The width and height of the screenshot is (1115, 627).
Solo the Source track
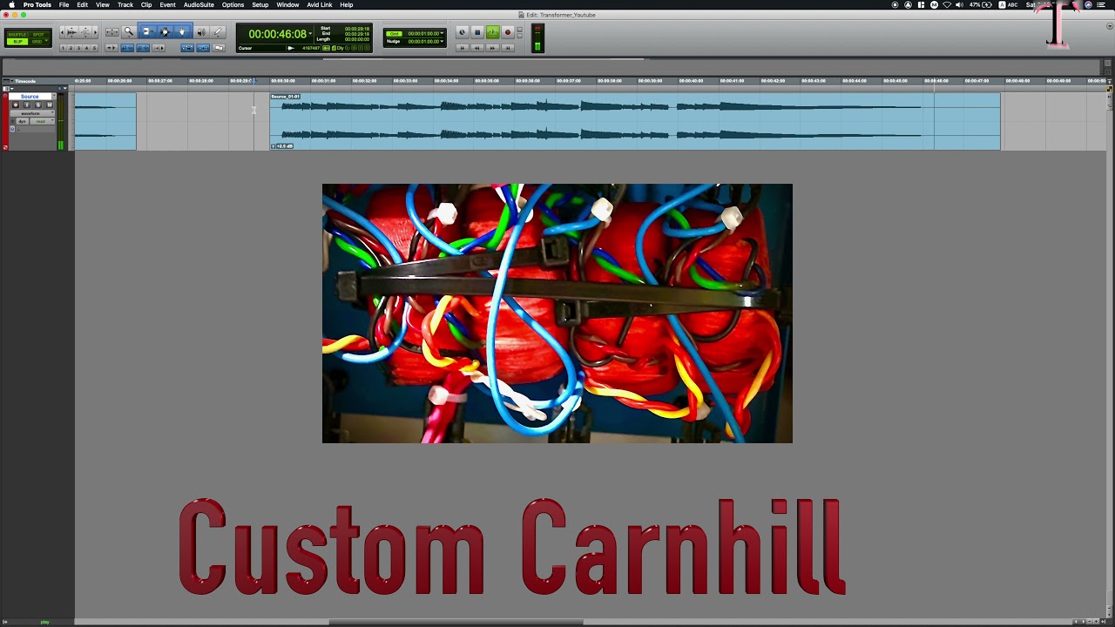(38, 104)
